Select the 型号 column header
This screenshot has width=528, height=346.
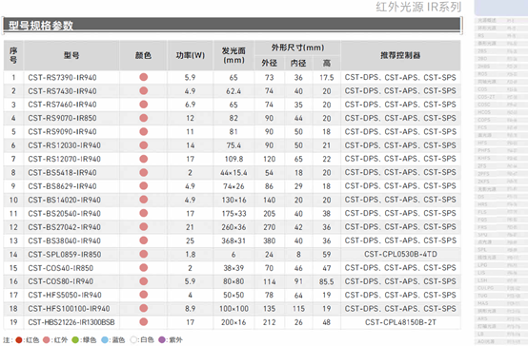coord(71,55)
